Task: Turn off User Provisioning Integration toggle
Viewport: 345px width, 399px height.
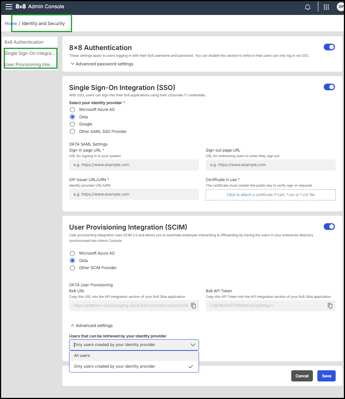Action: pos(329,227)
